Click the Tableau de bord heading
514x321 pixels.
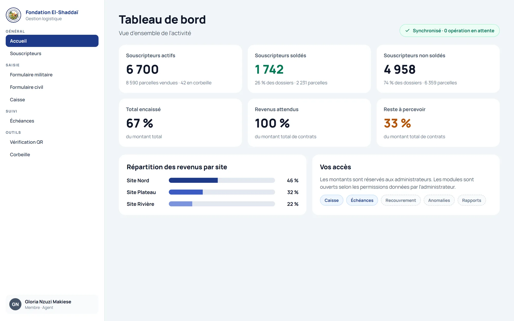162,20
